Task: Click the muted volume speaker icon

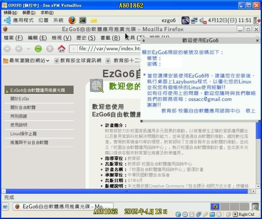Action: coord(203,21)
